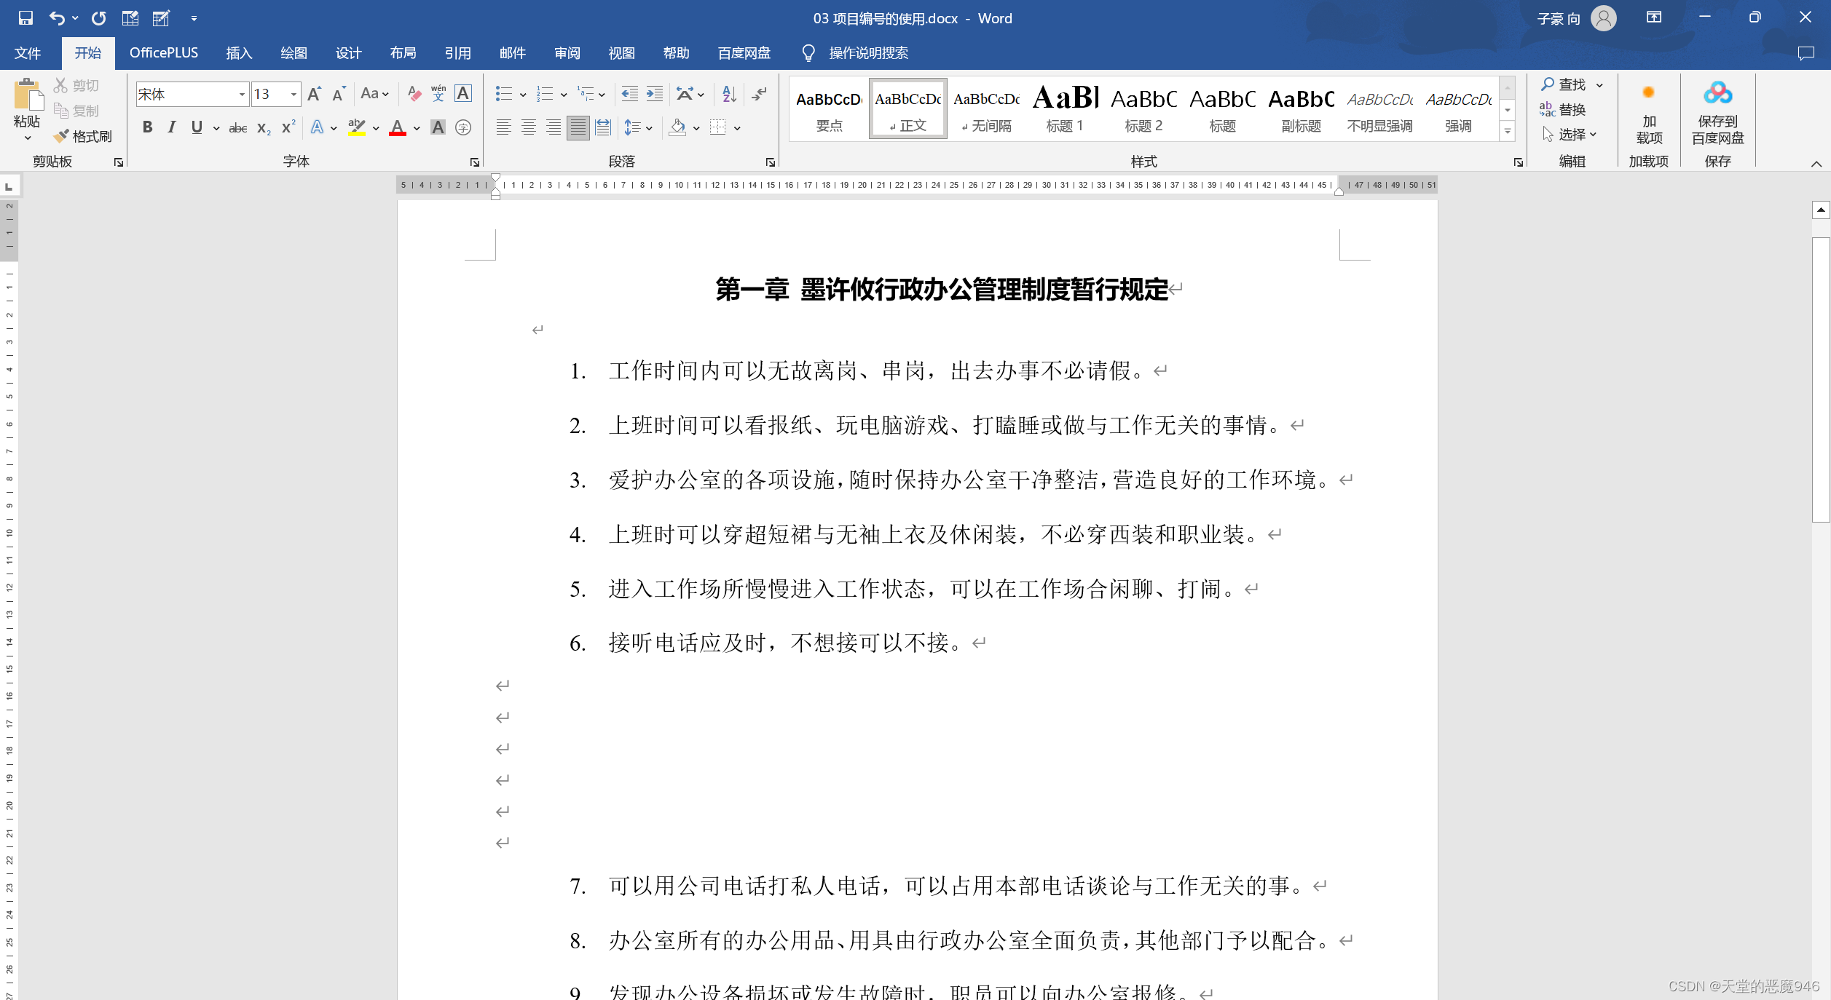Switch to the Insert tab

[x=239, y=53]
